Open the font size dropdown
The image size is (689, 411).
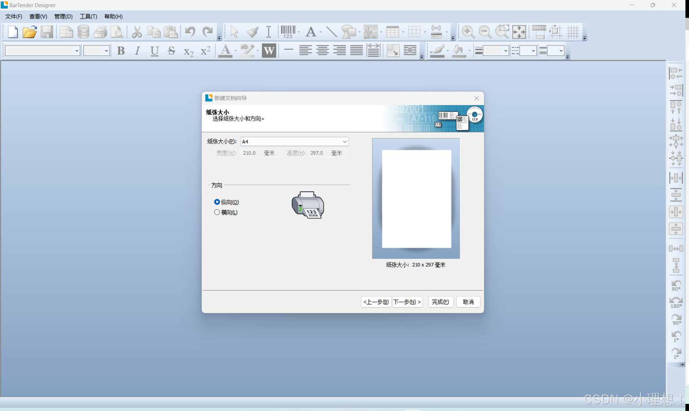click(x=106, y=51)
